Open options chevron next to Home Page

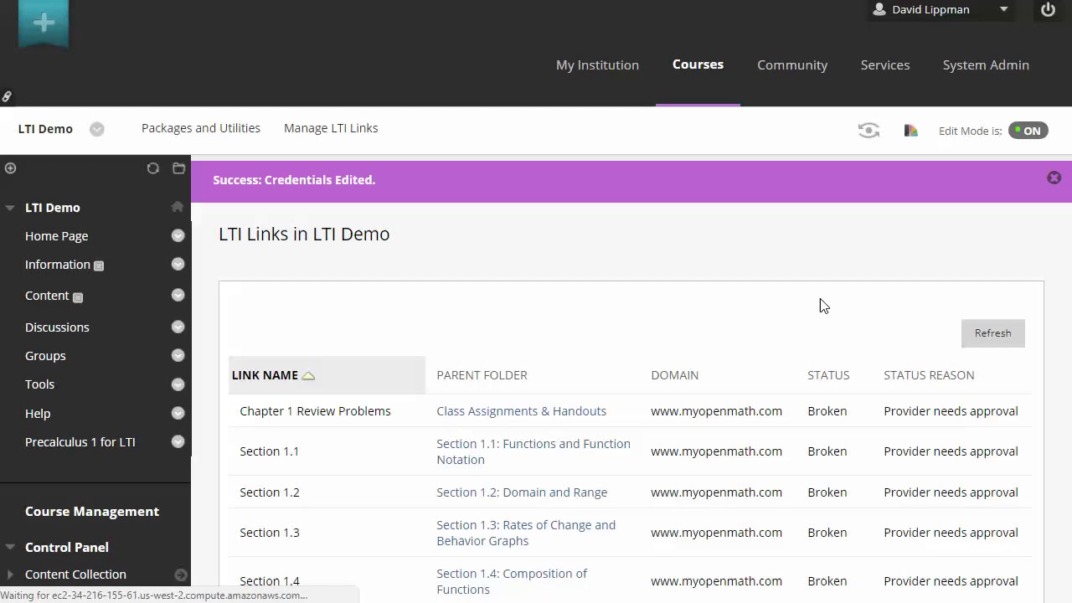coord(178,236)
